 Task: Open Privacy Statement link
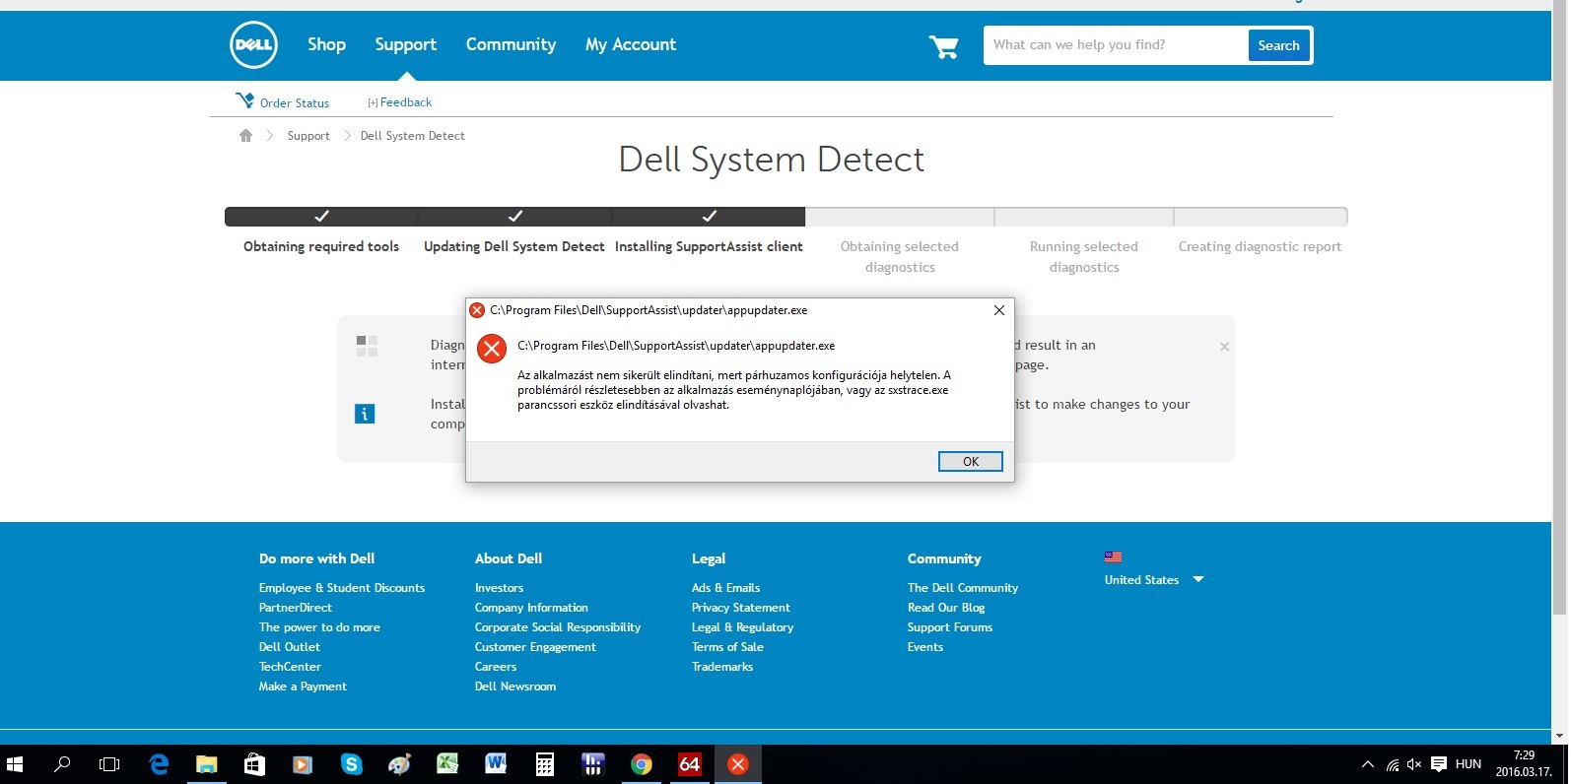pos(741,608)
